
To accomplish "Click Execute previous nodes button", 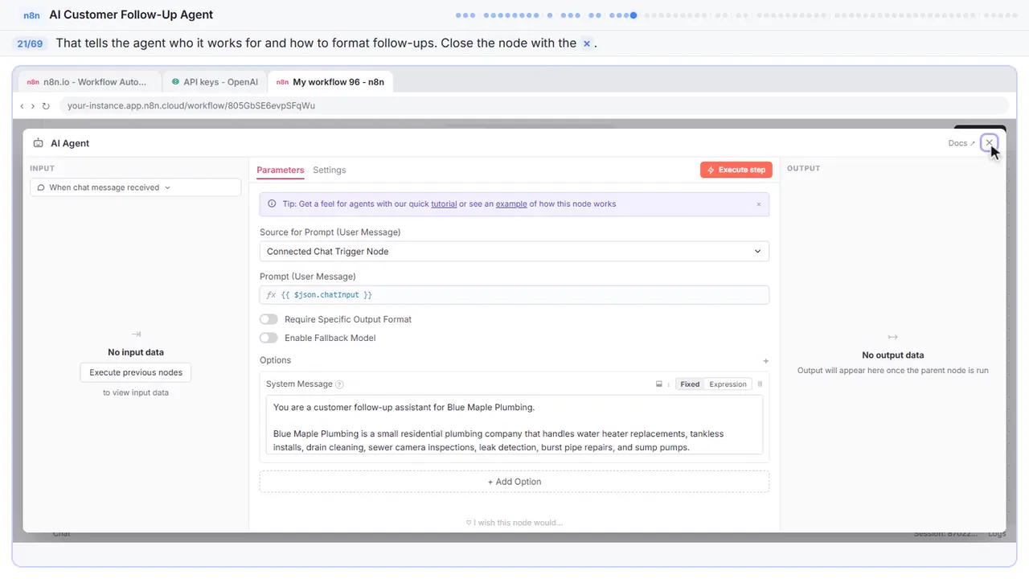I will 136,372.
